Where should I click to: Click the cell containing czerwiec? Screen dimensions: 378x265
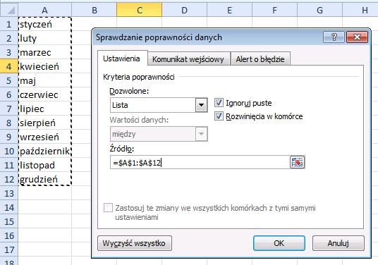tap(45, 94)
